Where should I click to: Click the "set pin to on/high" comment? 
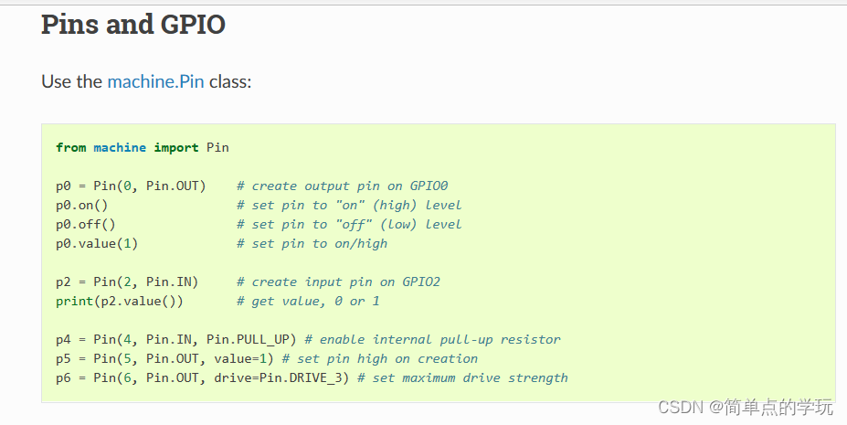coord(312,243)
